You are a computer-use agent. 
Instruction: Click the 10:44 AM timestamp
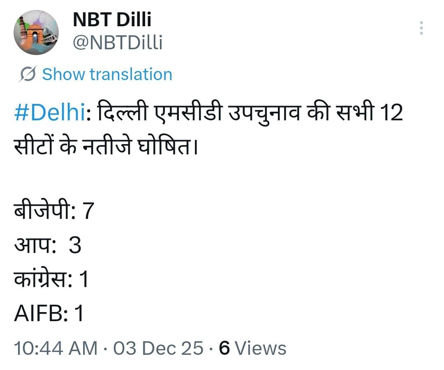tap(56, 348)
